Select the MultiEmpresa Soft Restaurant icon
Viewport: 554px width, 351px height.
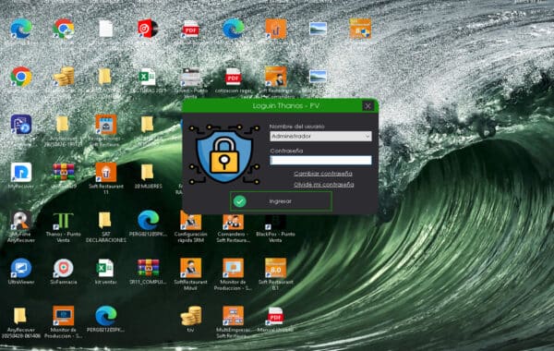pos(233,321)
